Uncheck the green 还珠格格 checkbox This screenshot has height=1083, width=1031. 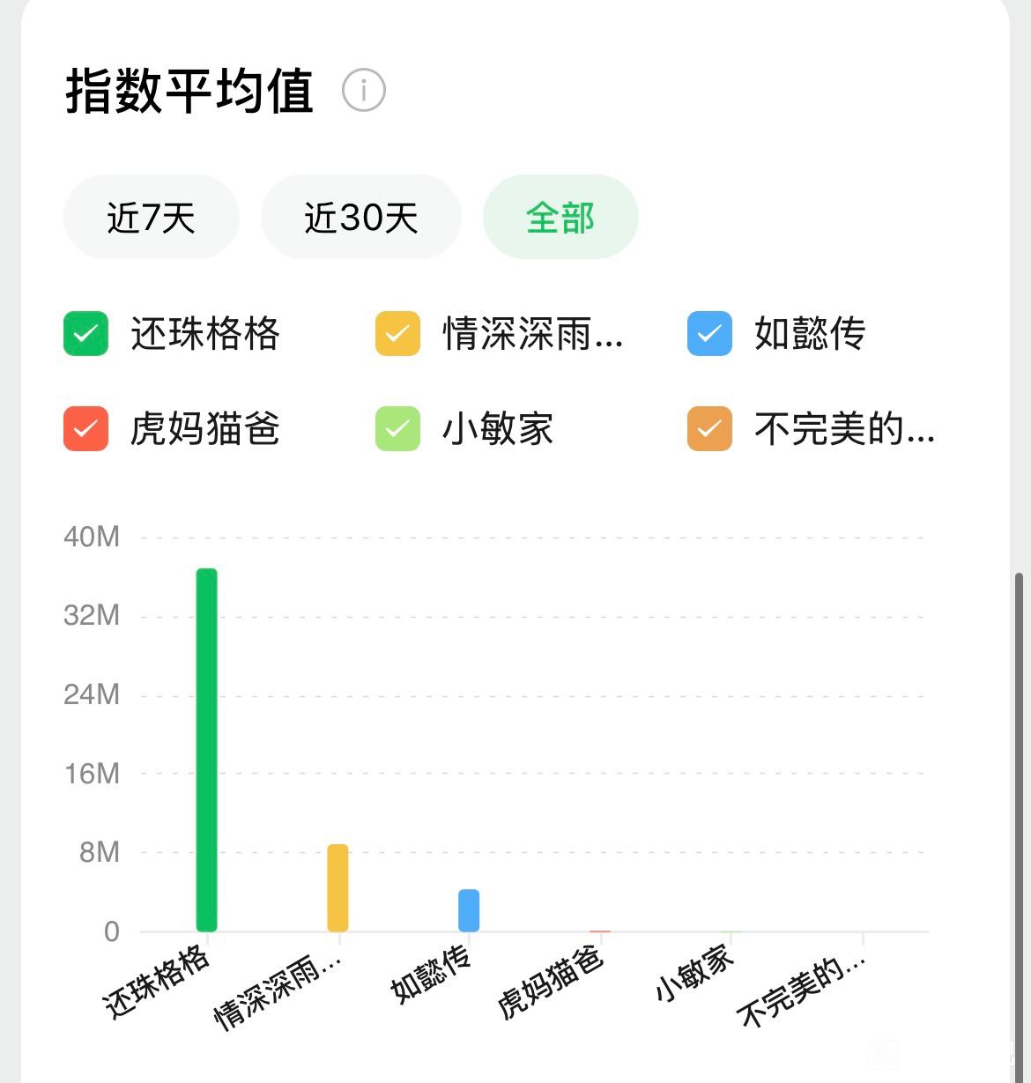[x=85, y=334]
